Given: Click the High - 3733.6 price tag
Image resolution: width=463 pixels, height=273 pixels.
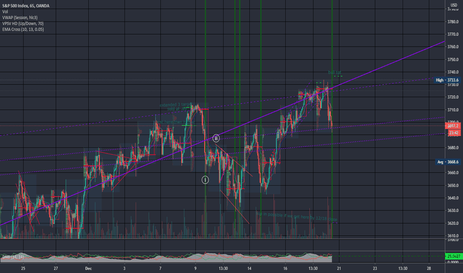Looking at the screenshot, I should click(447, 80).
